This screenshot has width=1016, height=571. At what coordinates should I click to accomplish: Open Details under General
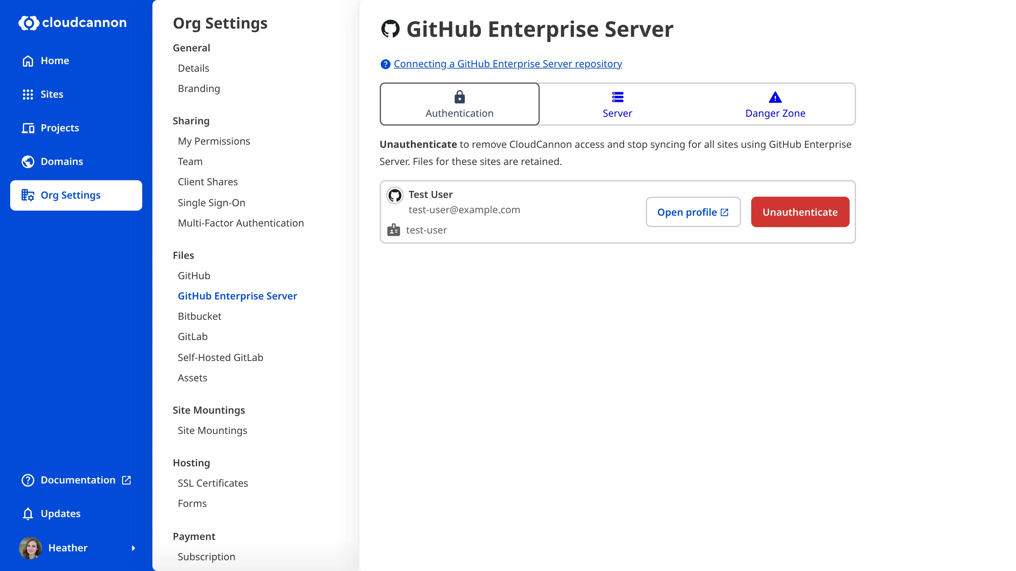coord(193,68)
